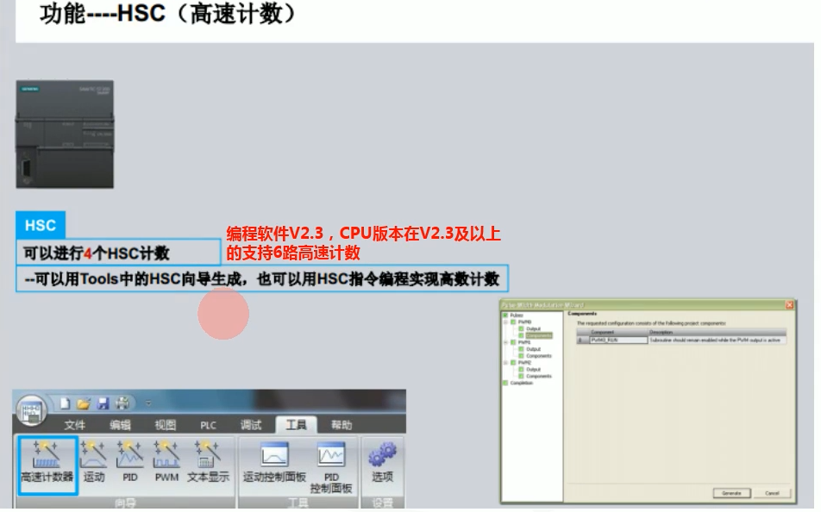The image size is (821, 512).
Task: Select highlighted Components under PWM0
Action: coord(539,335)
